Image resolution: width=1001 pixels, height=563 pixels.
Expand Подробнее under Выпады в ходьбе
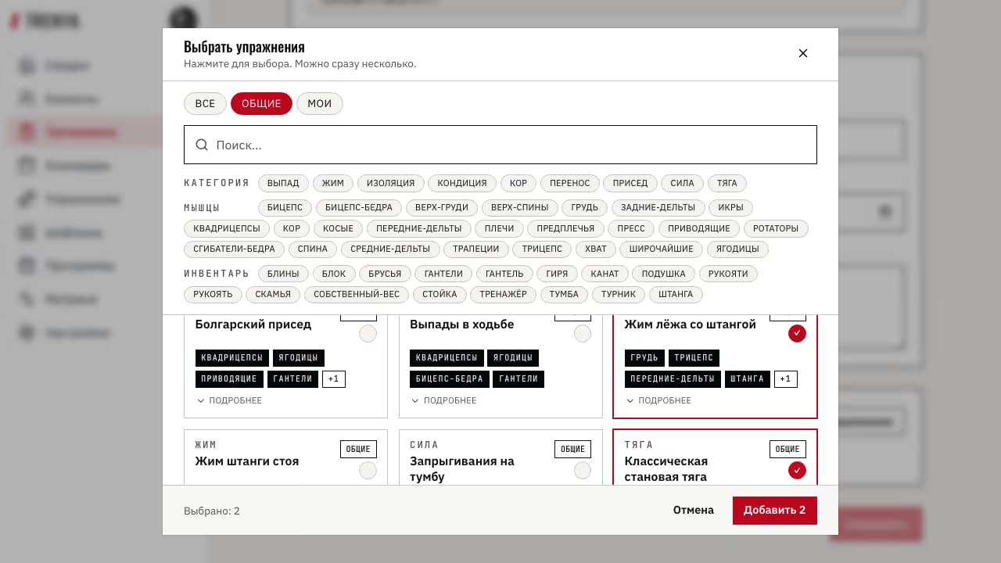pos(443,400)
